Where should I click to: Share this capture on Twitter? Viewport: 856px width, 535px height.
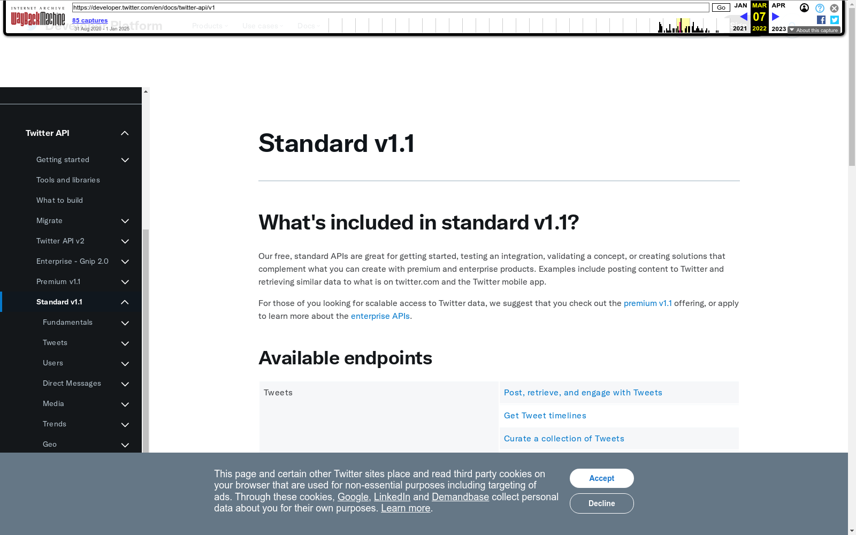pos(835,20)
